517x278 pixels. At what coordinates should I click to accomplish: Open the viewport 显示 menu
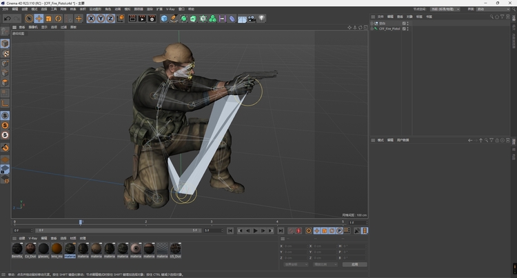[x=44, y=27]
